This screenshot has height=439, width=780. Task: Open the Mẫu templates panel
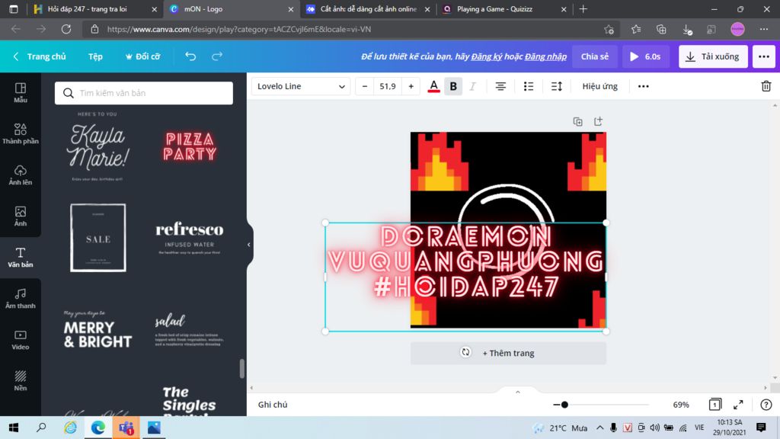tap(21, 92)
